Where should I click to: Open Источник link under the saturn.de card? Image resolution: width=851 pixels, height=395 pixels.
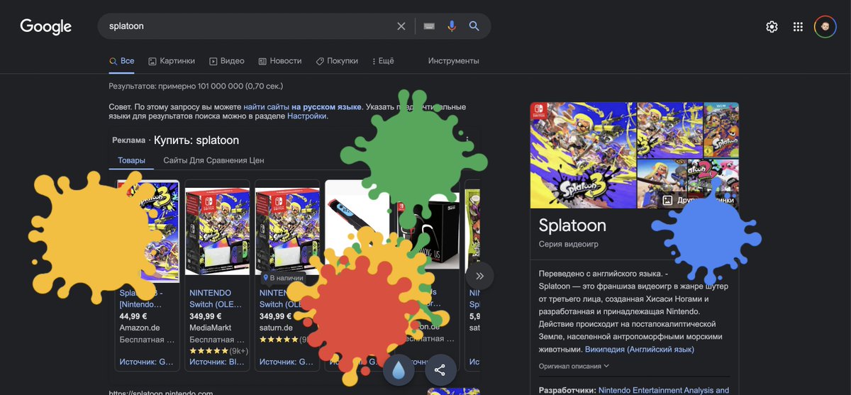tap(287, 362)
